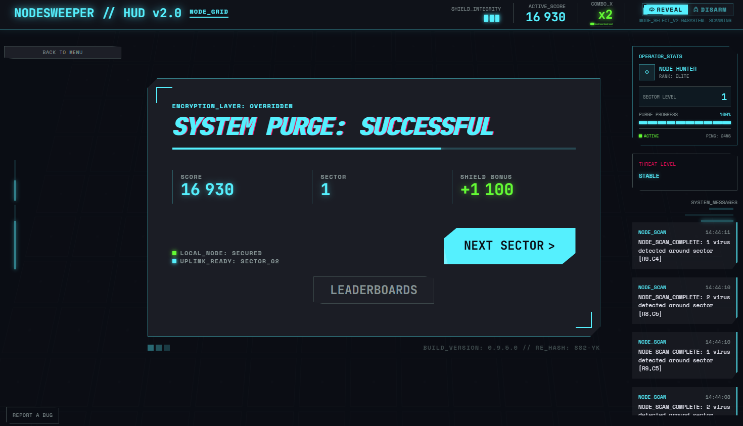The height and width of the screenshot is (426, 743).
Task: Open the LEADERBOARDS
Action: coord(374,290)
